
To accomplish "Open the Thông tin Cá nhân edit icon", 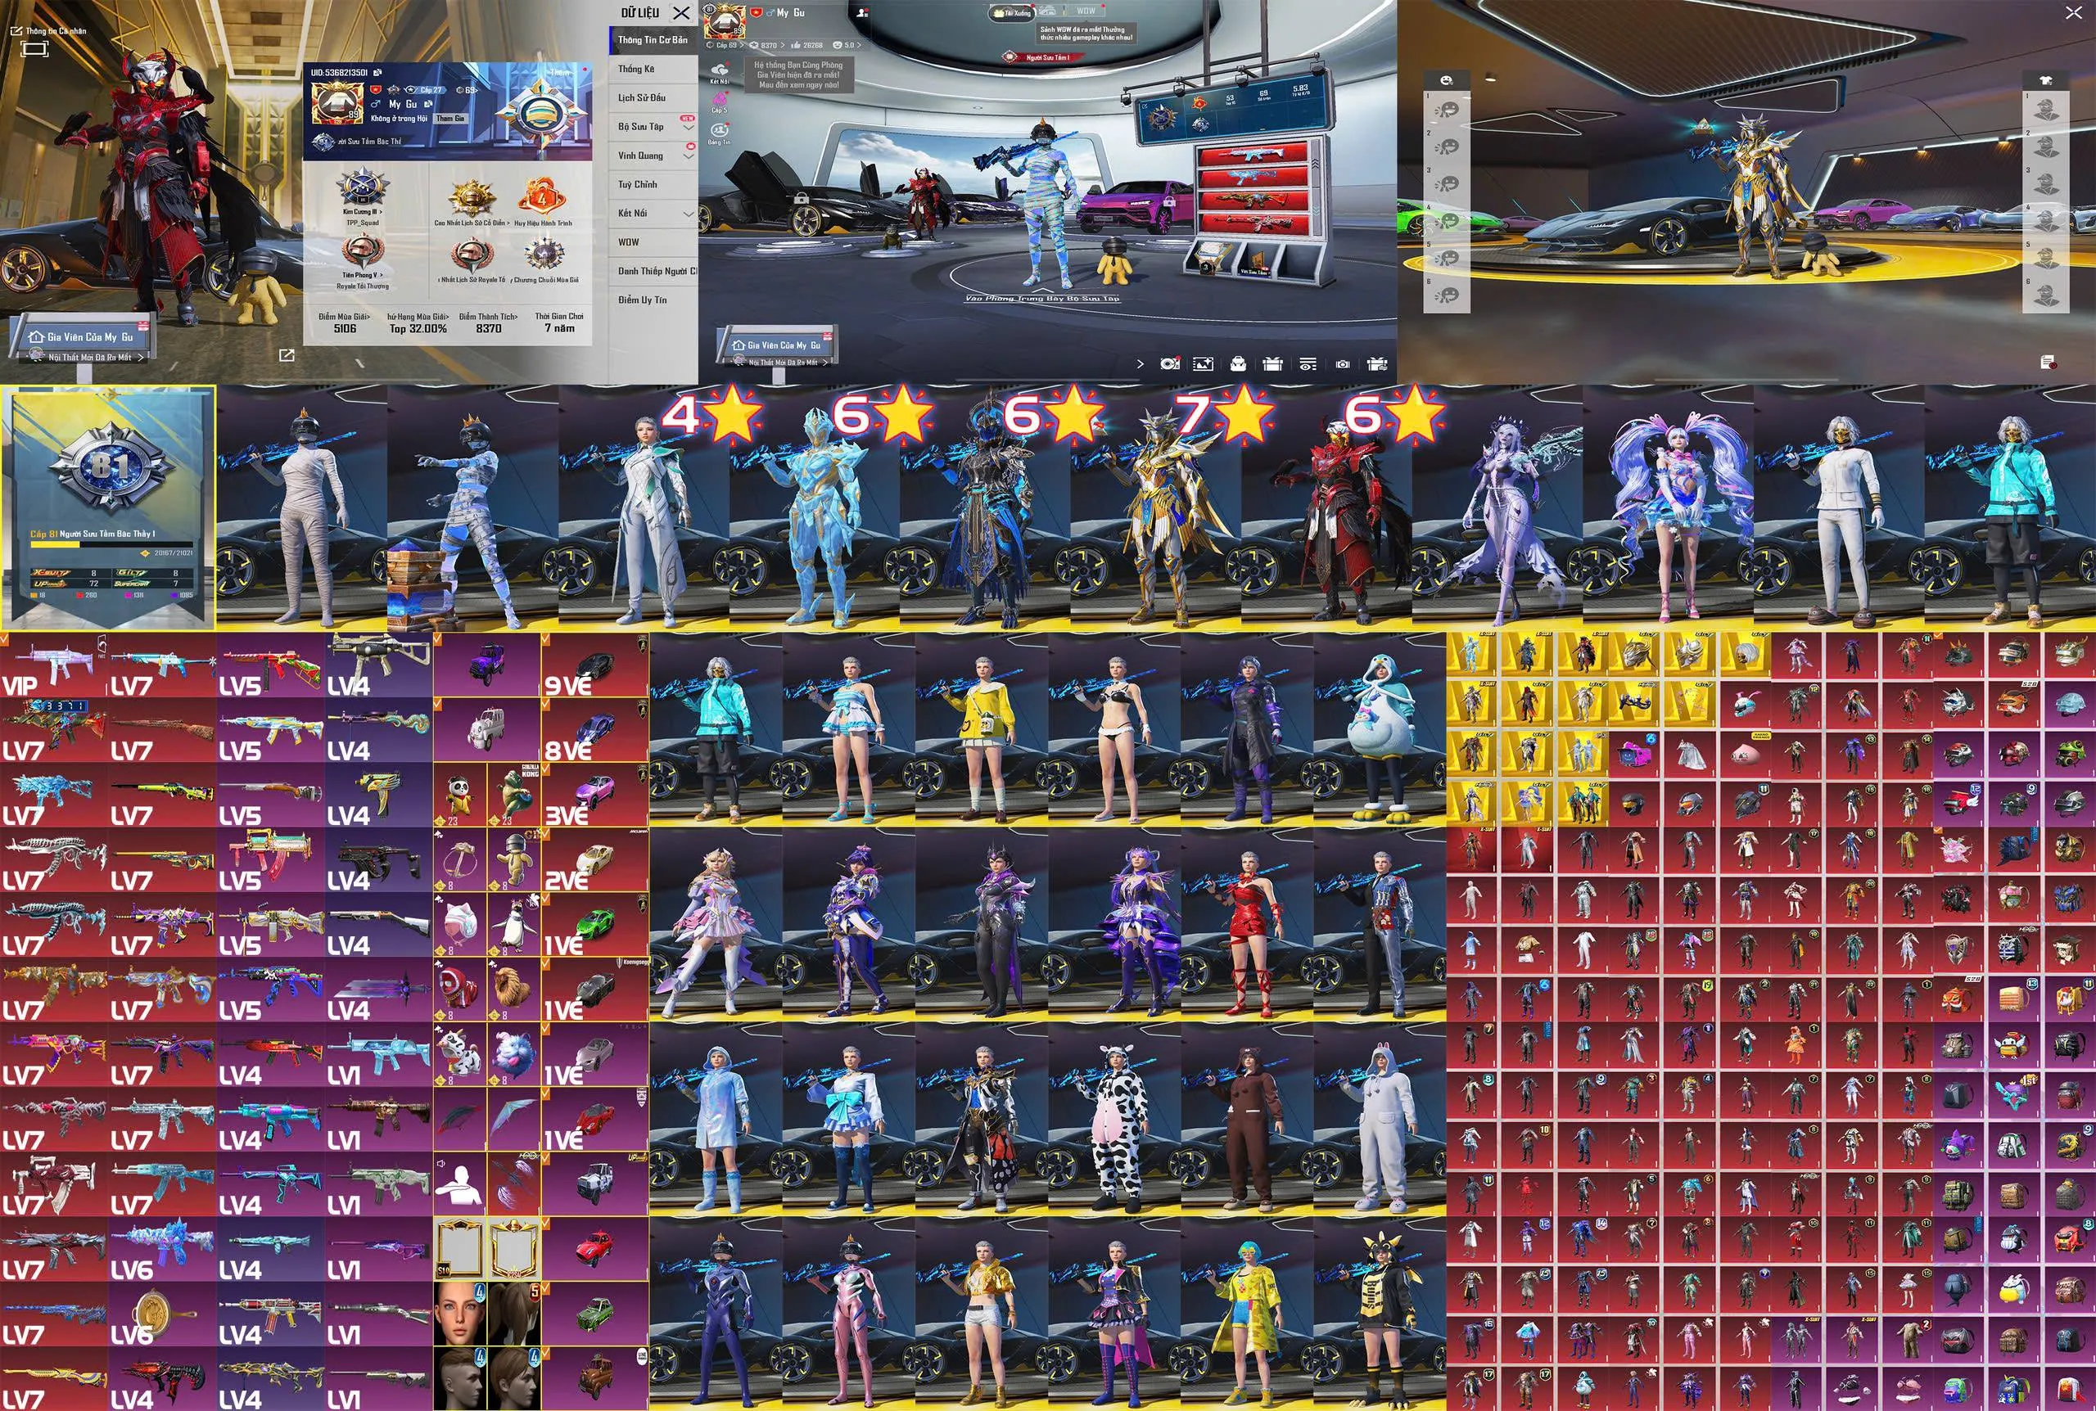I will coord(16,30).
